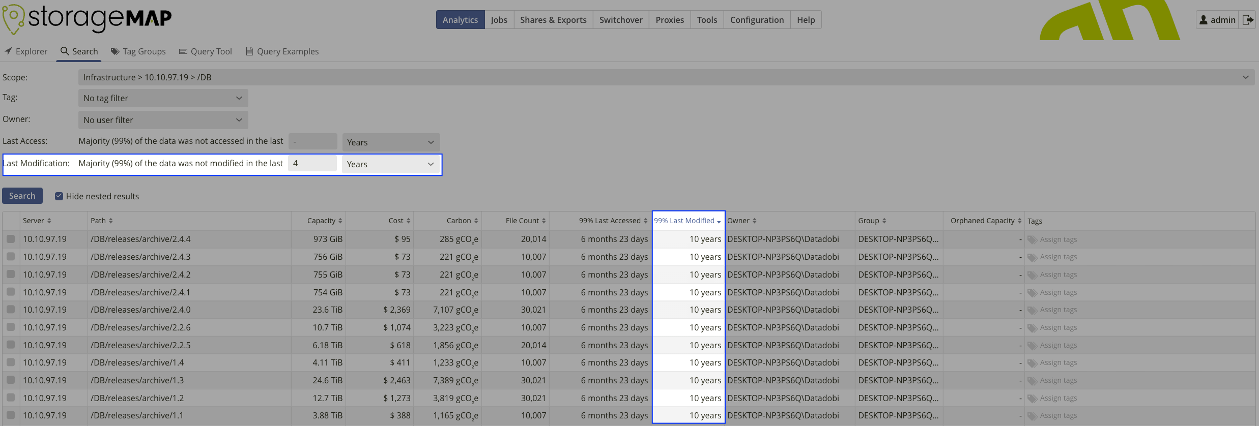The image size is (1259, 426).
Task: Click the admin user icon
Action: click(1204, 20)
